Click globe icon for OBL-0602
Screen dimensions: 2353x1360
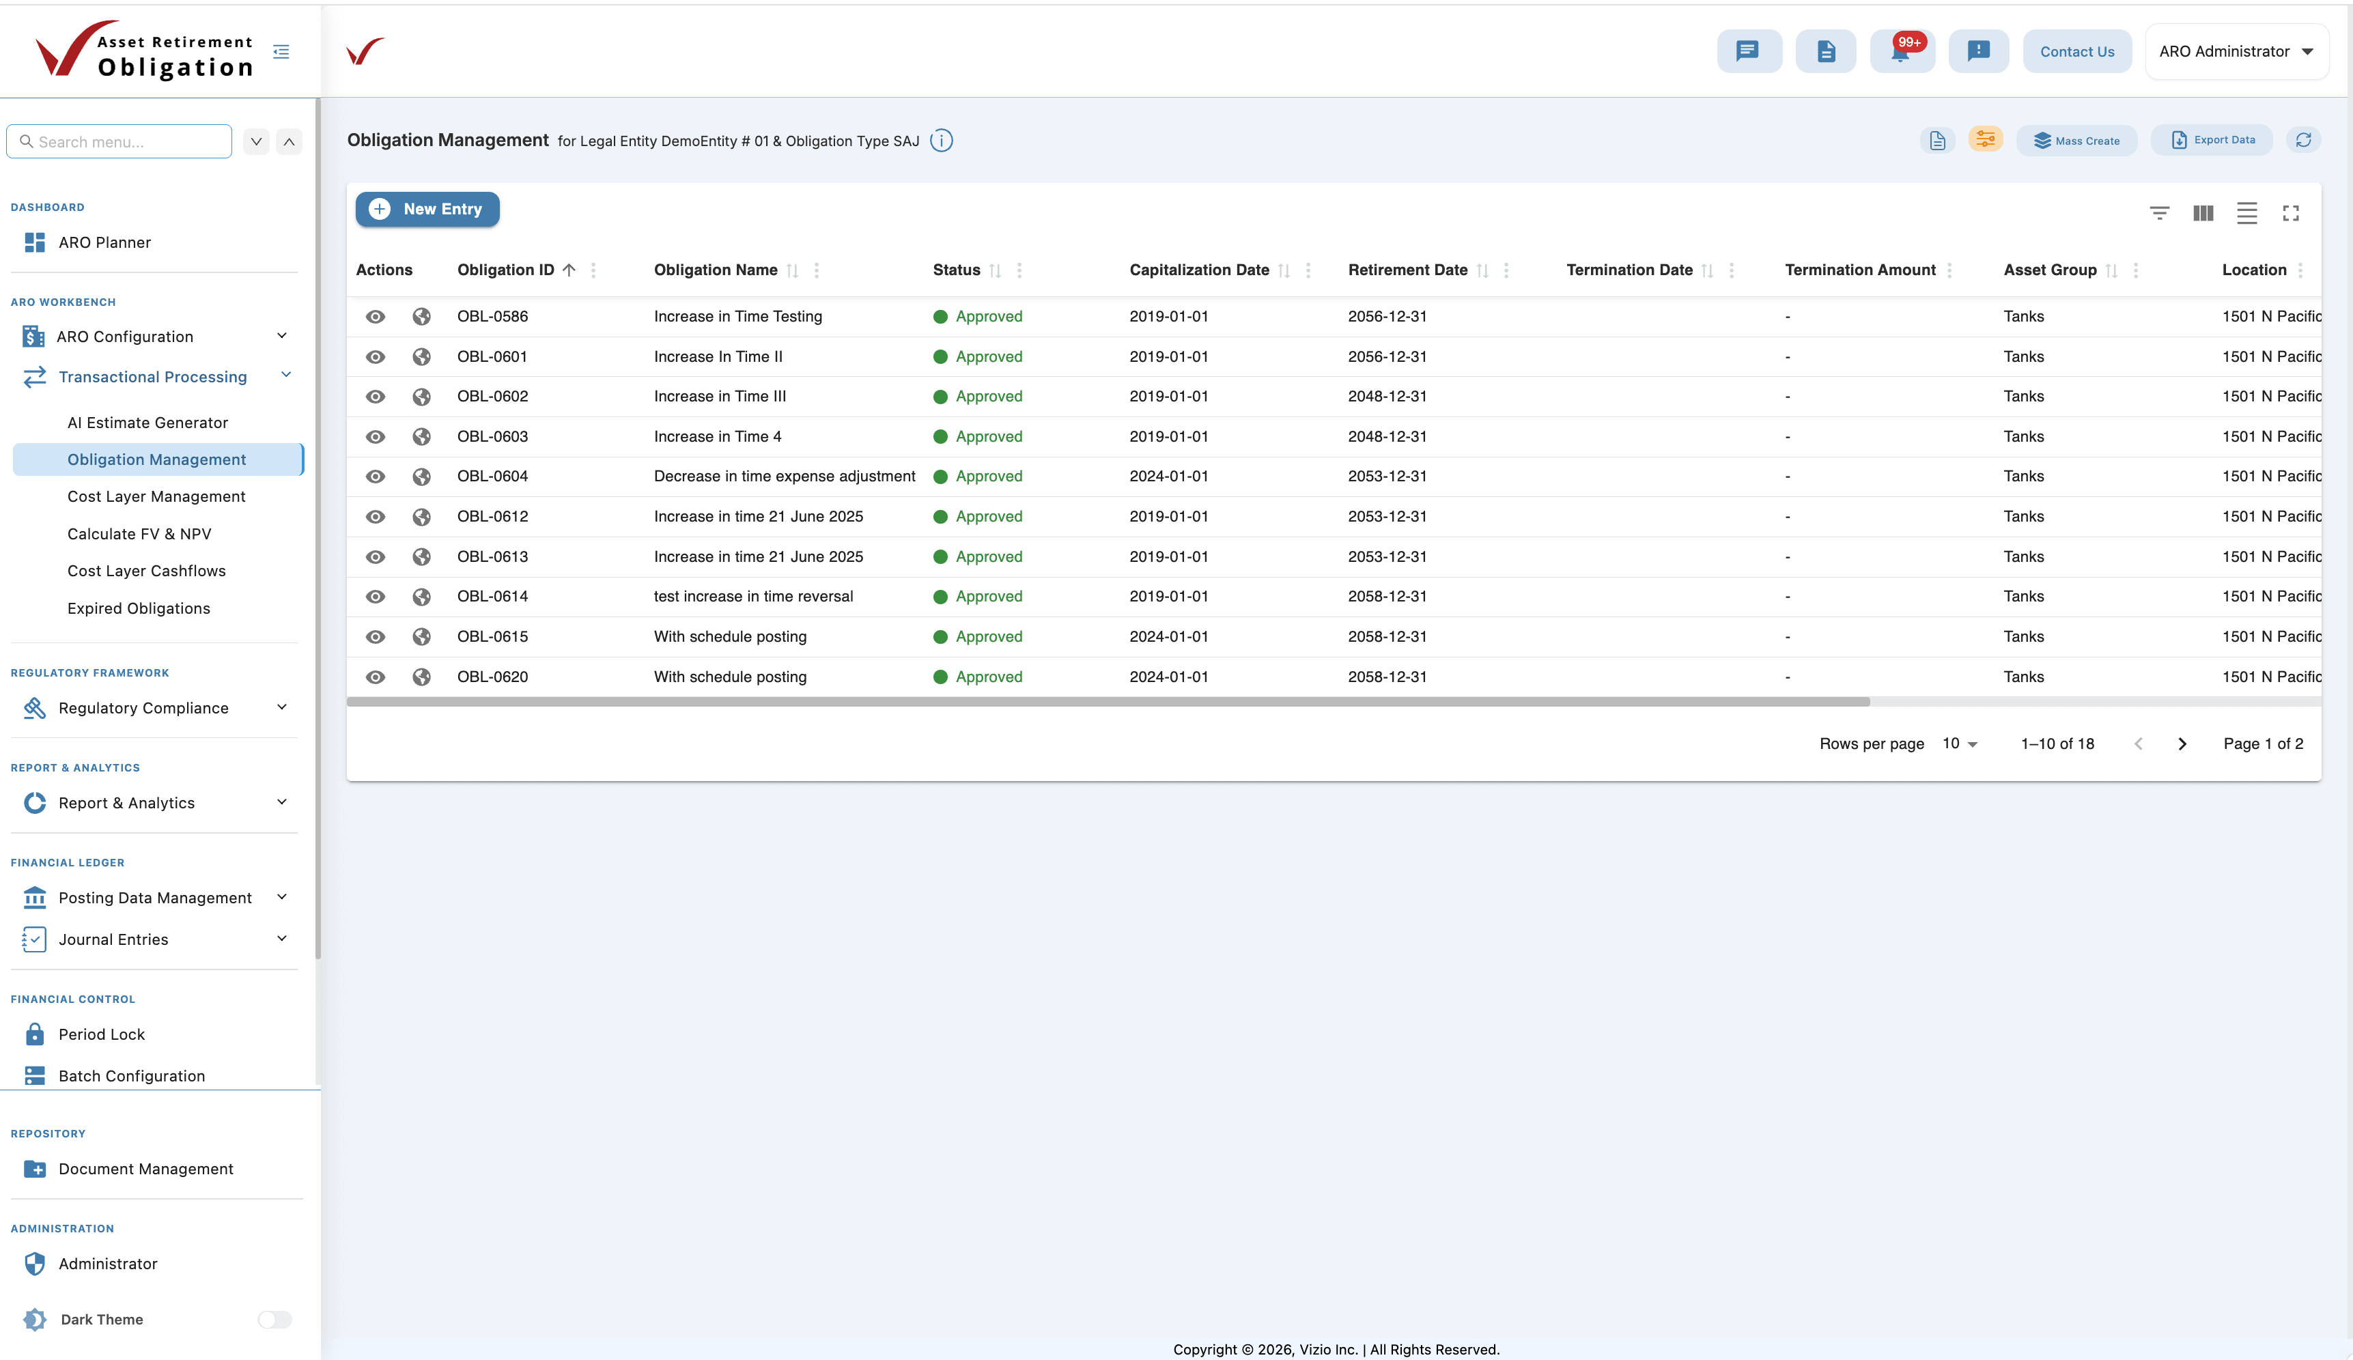[x=422, y=397]
